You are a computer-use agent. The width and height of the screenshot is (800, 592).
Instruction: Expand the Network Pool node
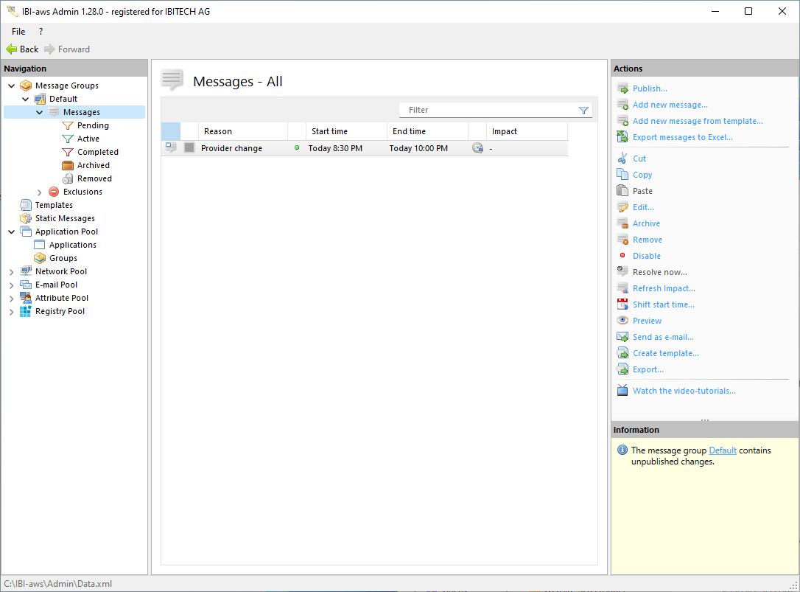click(x=12, y=271)
